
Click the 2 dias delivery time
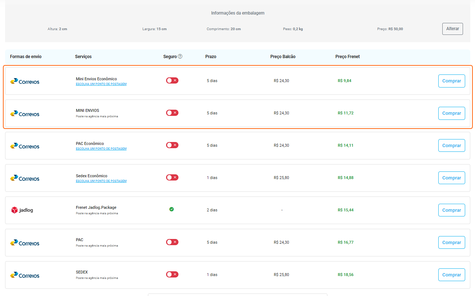click(212, 210)
